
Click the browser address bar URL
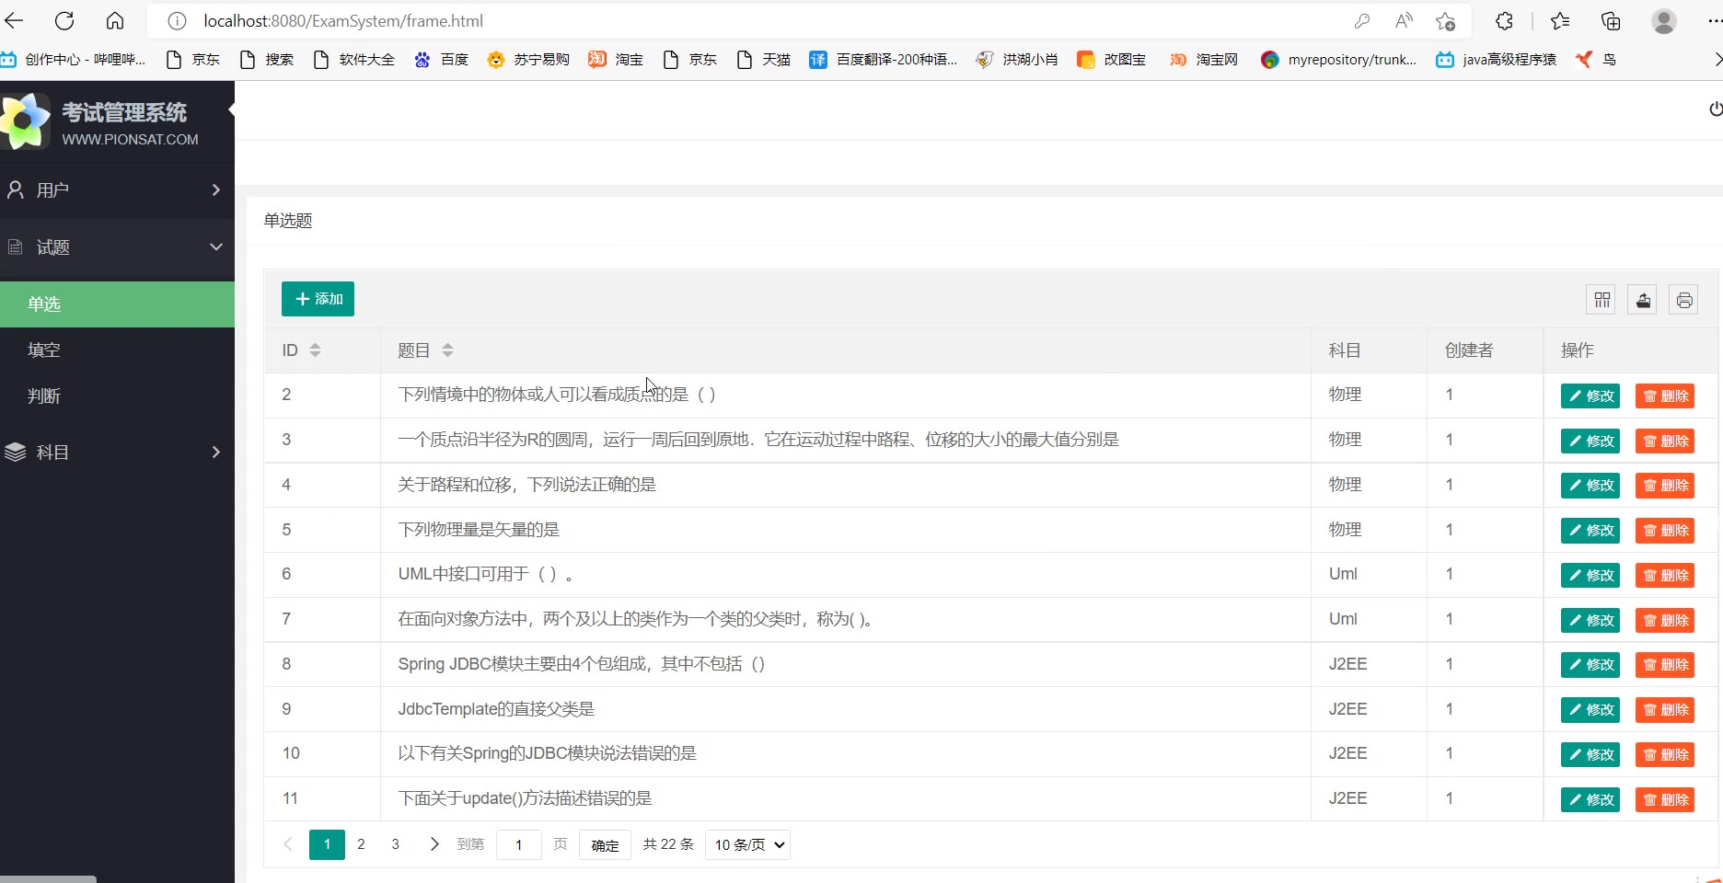point(343,21)
